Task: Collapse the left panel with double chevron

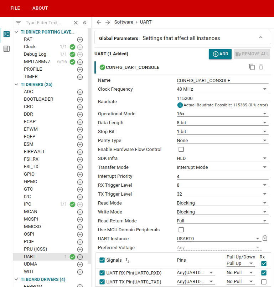Action: (84, 22)
